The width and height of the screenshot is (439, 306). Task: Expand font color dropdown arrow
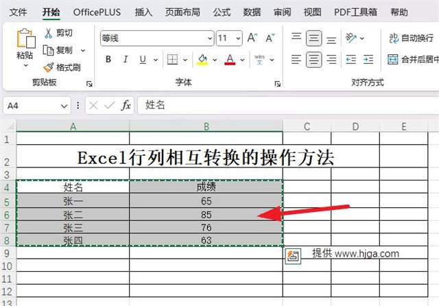(x=242, y=60)
